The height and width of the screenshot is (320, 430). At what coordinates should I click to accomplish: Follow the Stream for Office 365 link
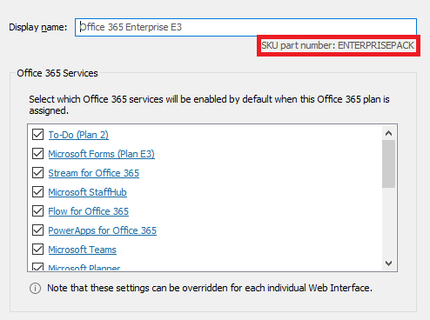pos(93,173)
